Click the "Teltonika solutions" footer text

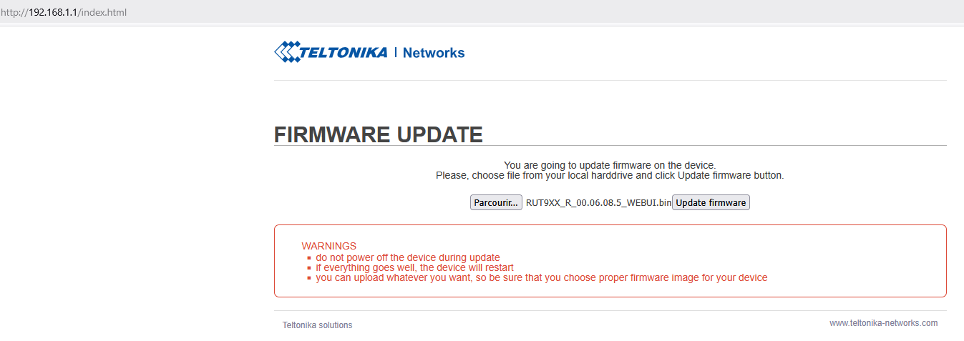tap(317, 325)
